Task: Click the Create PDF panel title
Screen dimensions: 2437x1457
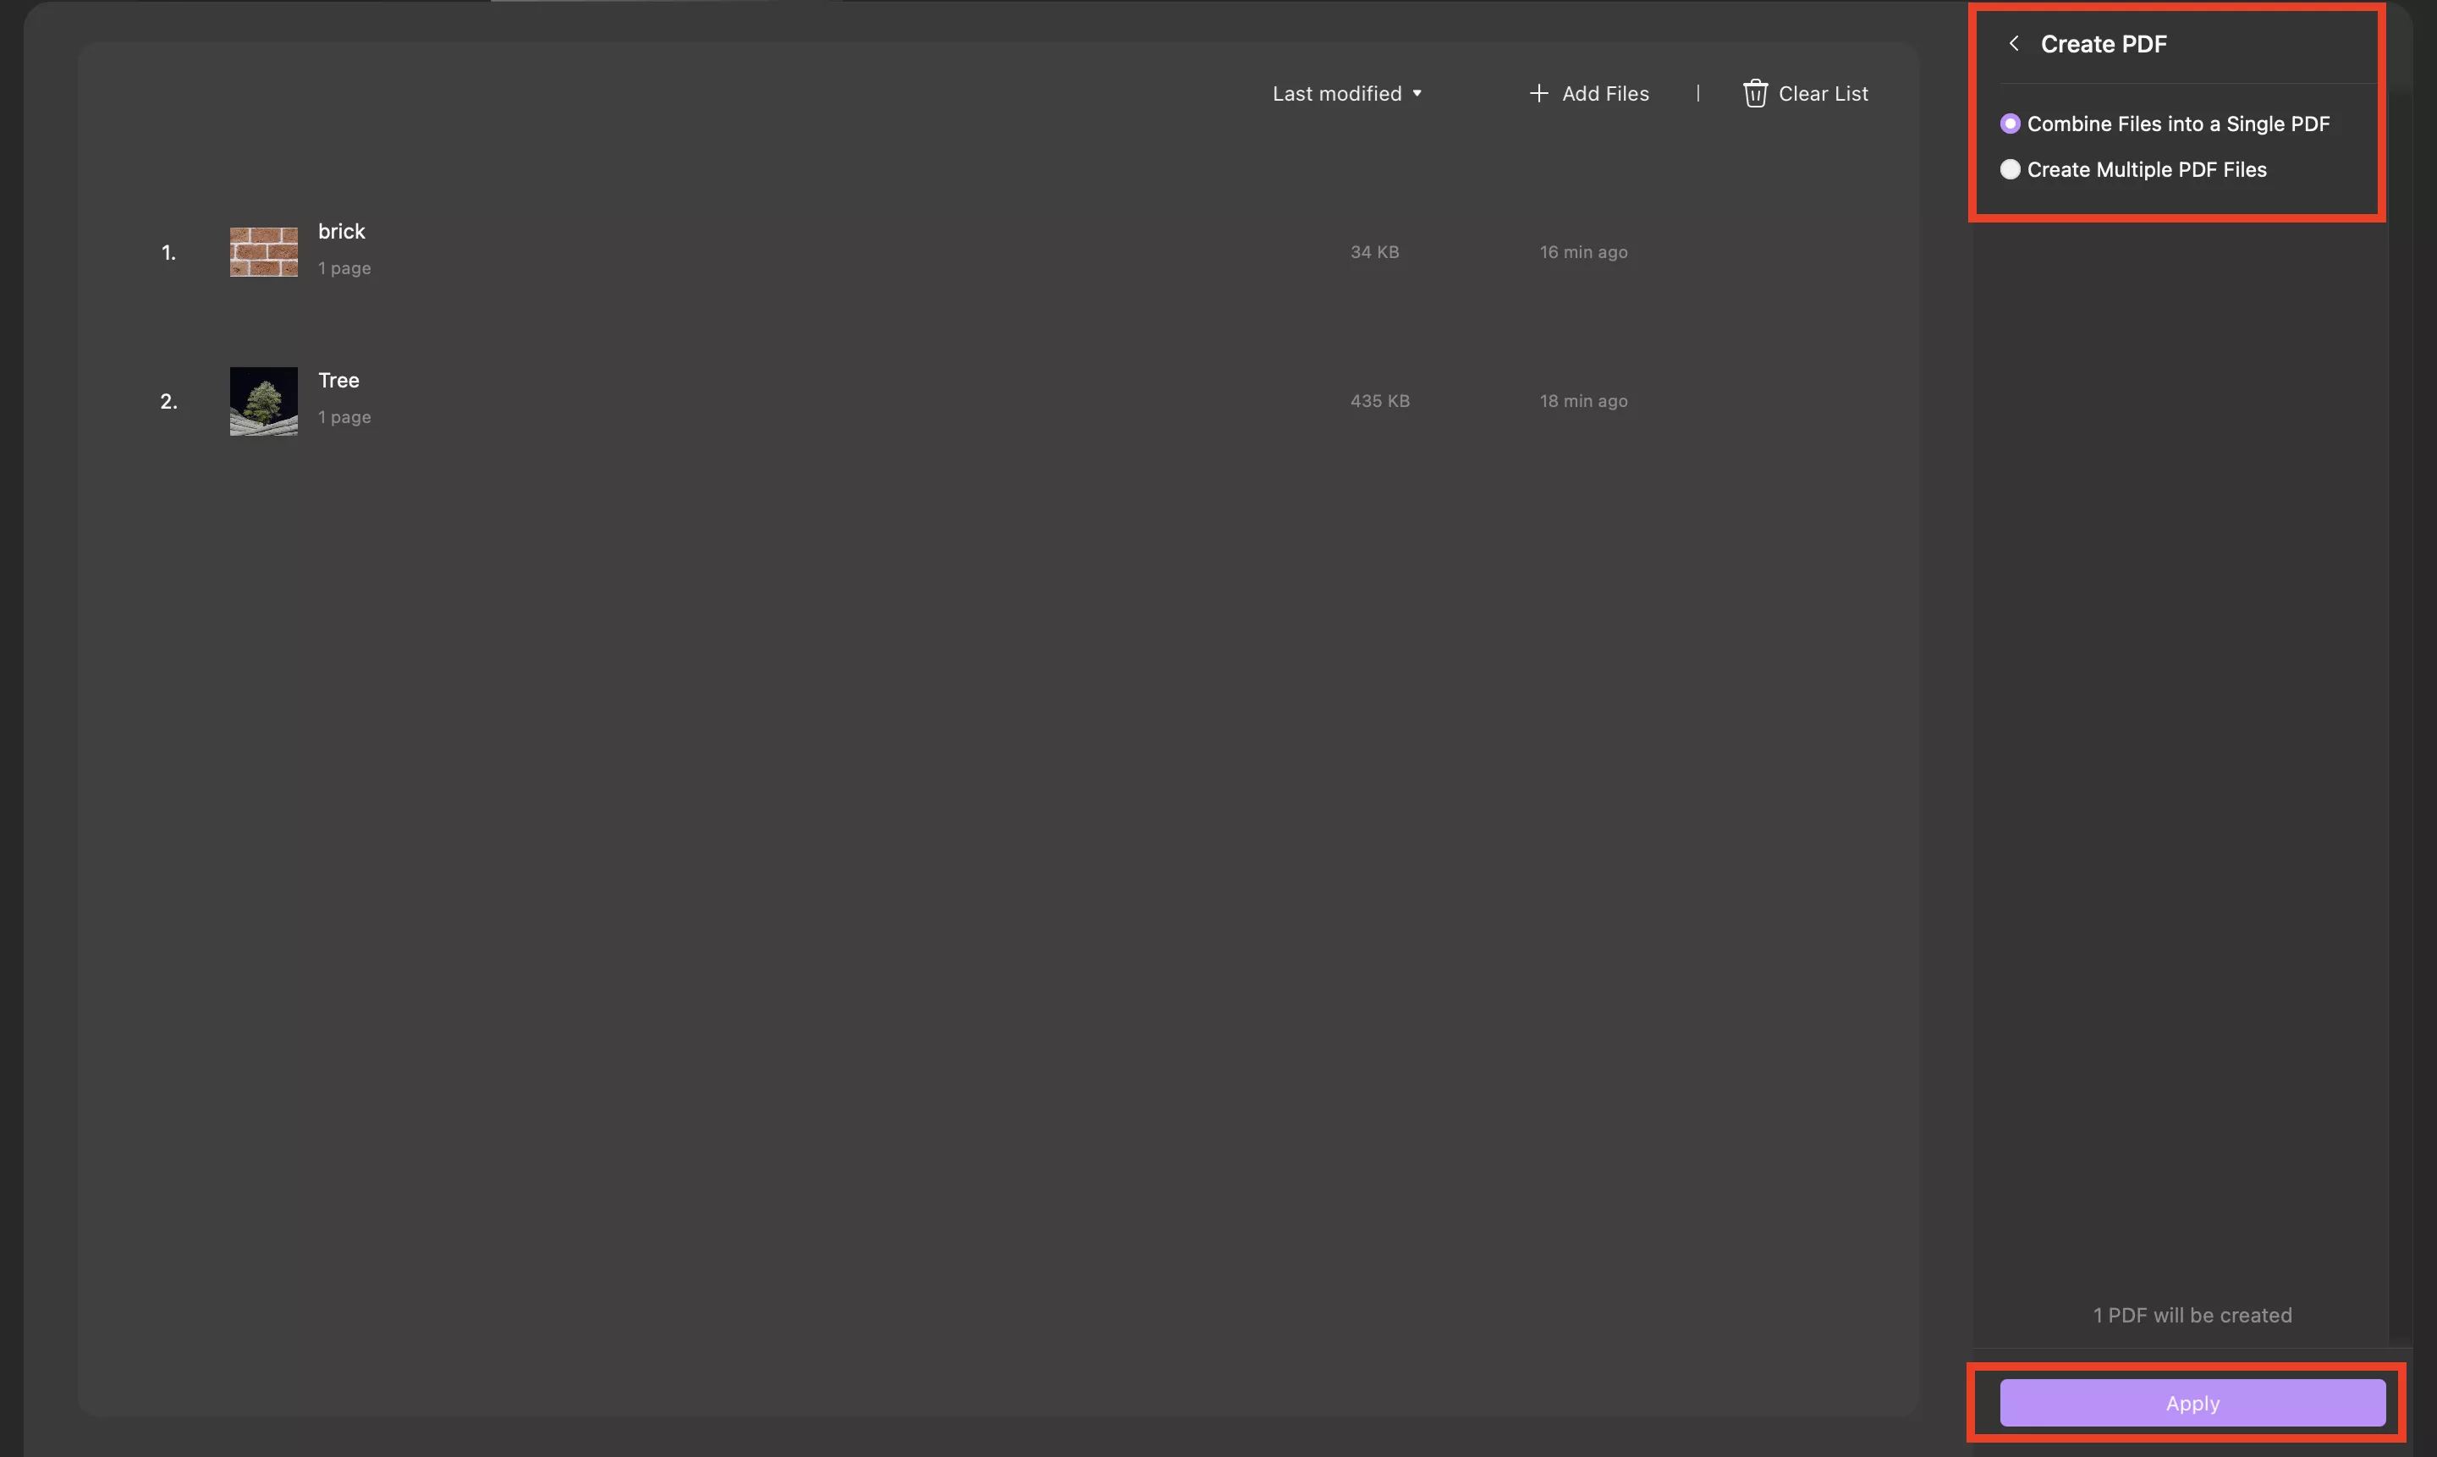Action: tap(2103, 44)
